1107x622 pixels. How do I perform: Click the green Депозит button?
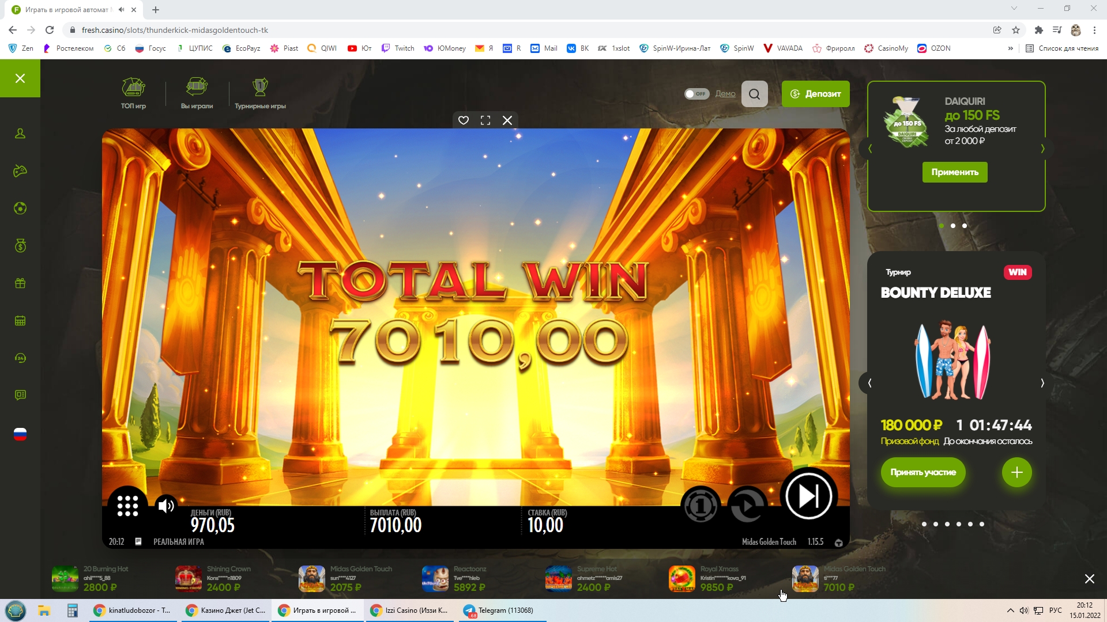click(x=815, y=94)
